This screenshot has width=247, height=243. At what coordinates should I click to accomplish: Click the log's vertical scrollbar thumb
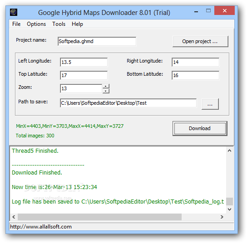coord(229,201)
